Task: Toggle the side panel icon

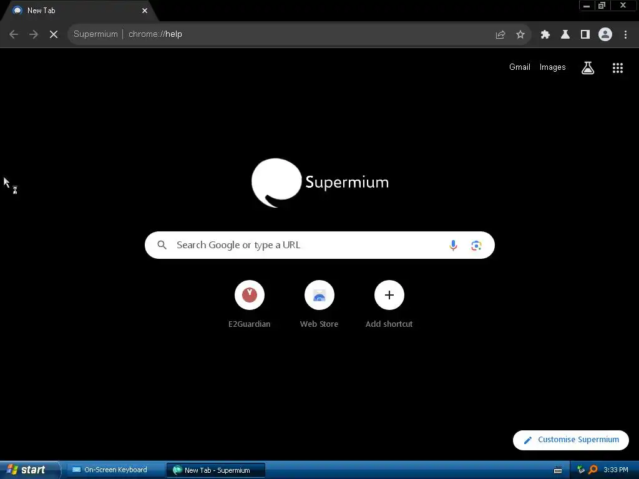Action: [585, 35]
